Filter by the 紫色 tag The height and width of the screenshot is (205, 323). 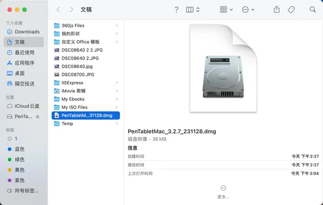pyautogui.click(x=24, y=180)
